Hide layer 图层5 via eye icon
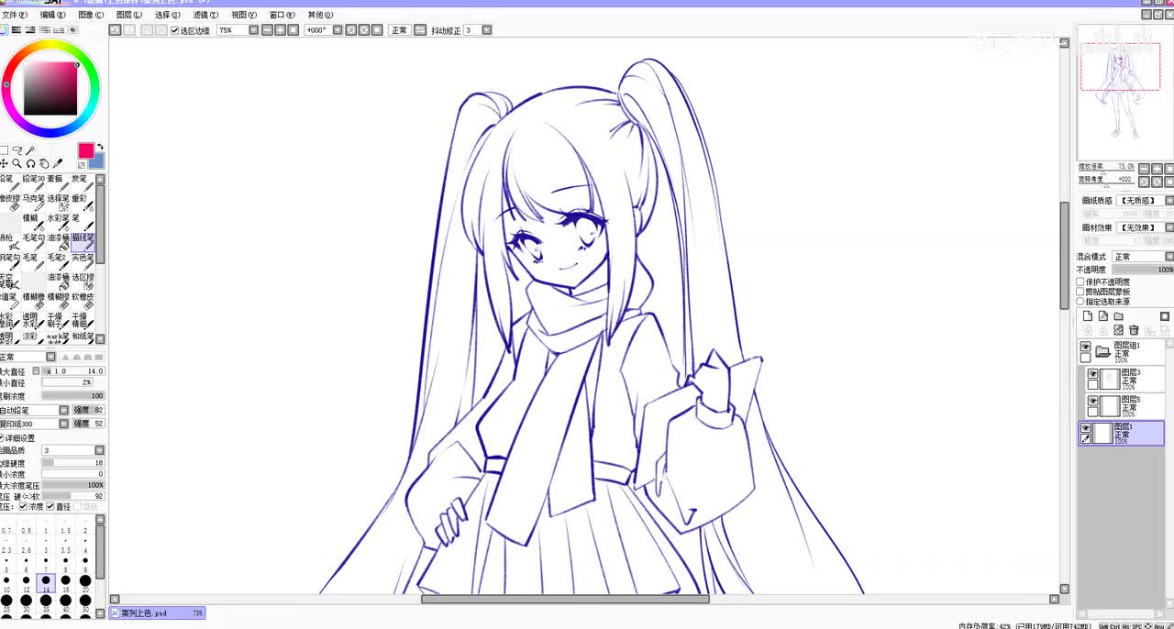 (x=1092, y=402)
